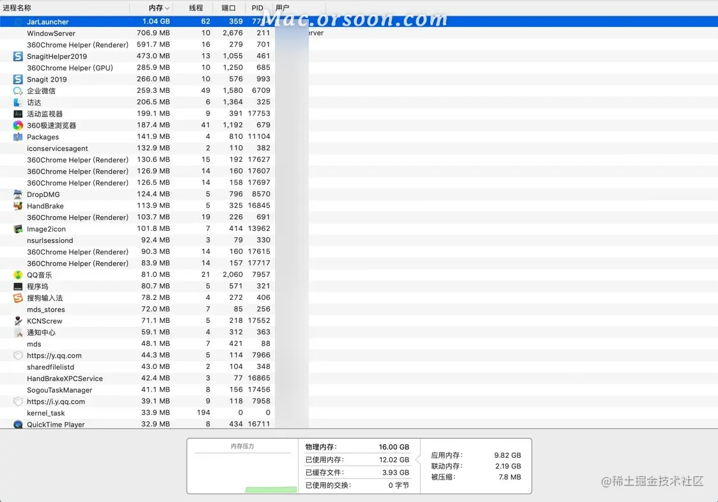Click the Snagit 2019 app icon
Image resolution: width=718 pixels, height=502 pixels.
click(x=18, y=79)
